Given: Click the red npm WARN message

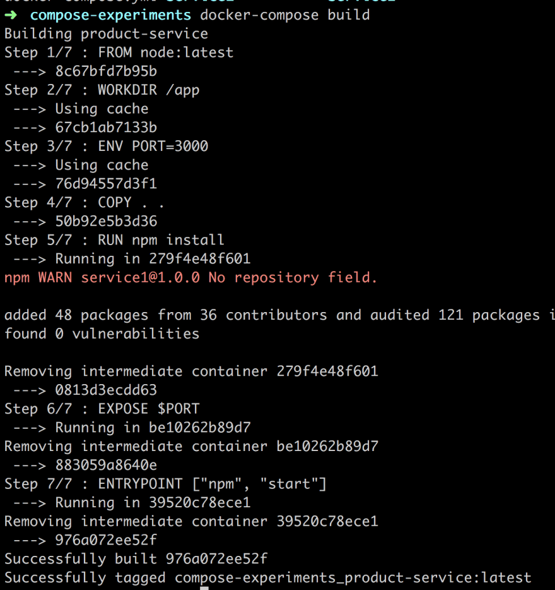Looking at the screenshot, I should click(x=190, y=278).
